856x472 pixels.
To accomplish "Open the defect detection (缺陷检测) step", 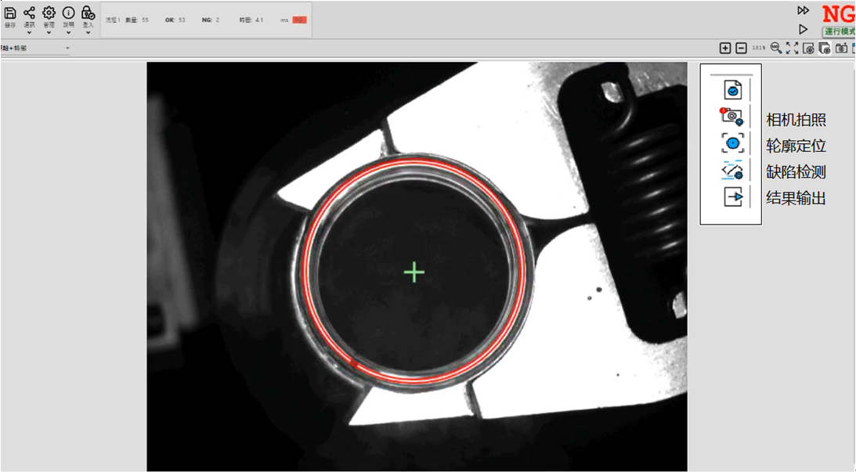I will click(x=732, y=171).
